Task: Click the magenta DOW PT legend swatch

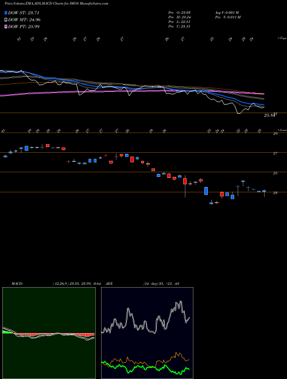Action: tap(6, 26)
